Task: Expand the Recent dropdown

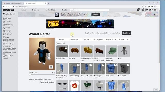Action: coord(62,39)
